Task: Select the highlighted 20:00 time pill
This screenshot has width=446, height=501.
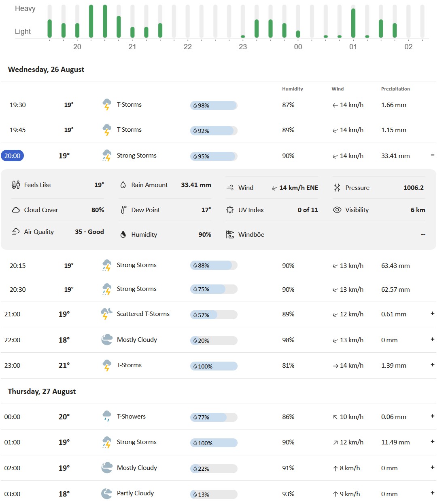Action: click(x=13, y=156)
